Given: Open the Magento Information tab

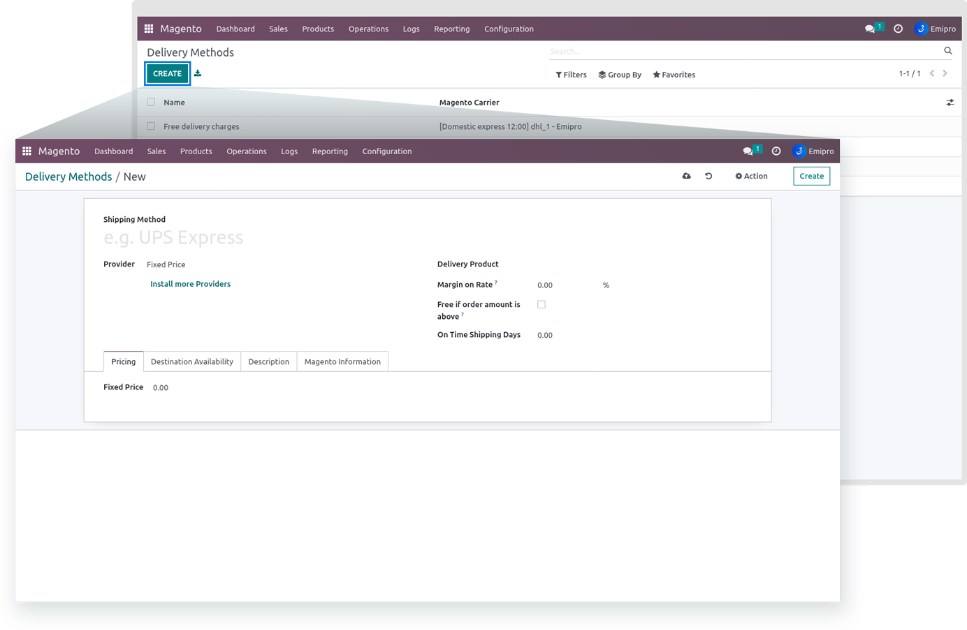Looking at the screenshot, I should pyautogui.click(x=342, y=361).
